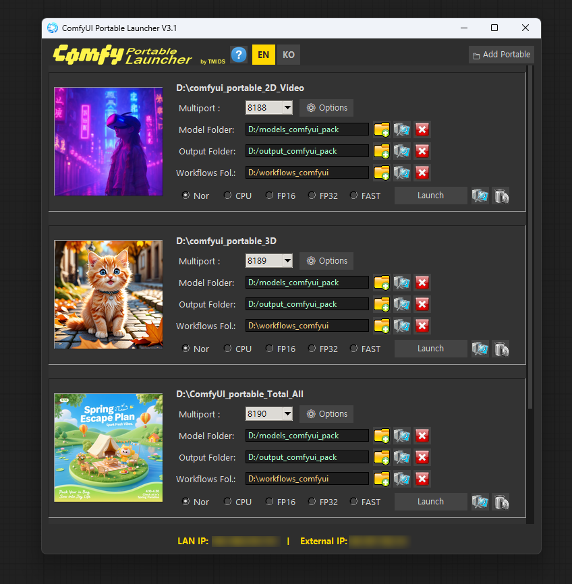Select FAST mode for comfyui_portable_2D_Video
Screen dimensions: 572x584
(x=365, y=196)
